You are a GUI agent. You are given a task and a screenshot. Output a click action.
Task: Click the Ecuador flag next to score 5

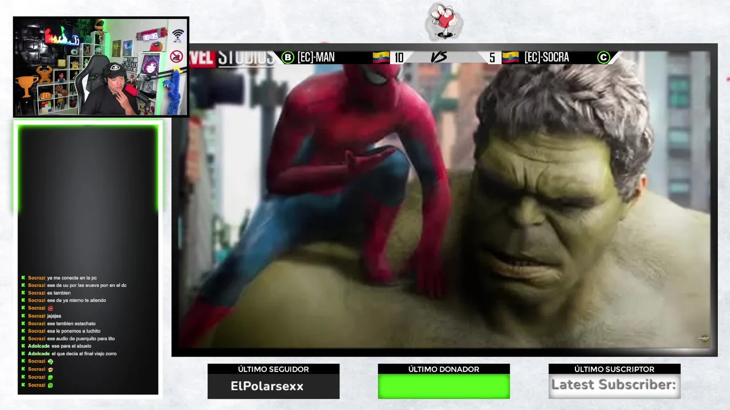pos(510,57)
